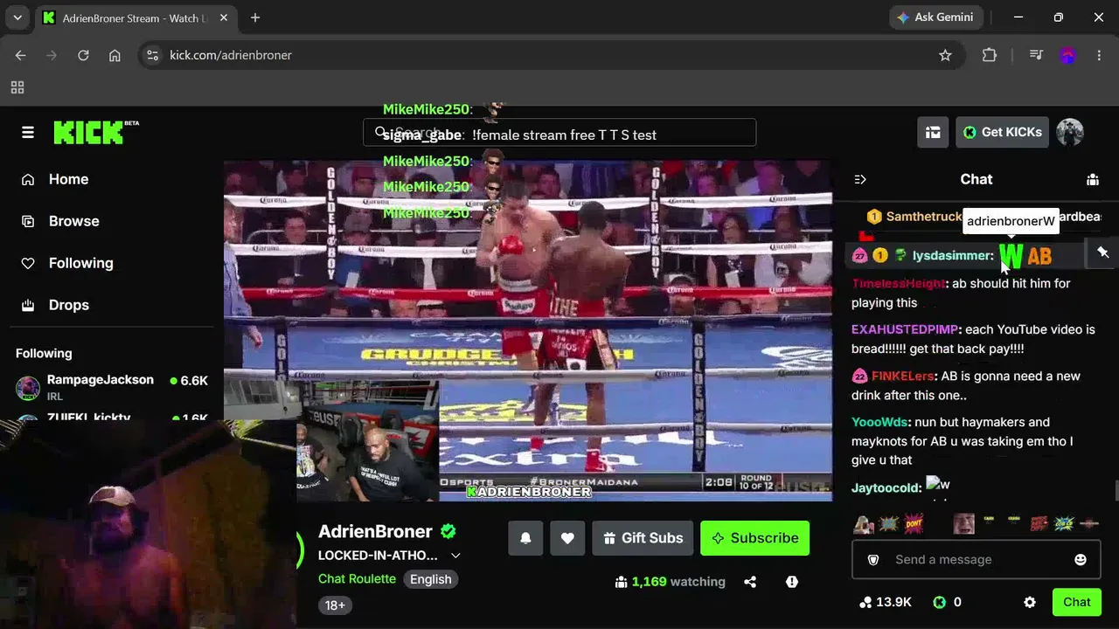Open Chrome tab search dropdown
Image resolution: width=1119 pixels, height=629 pixels.
coord(17,17)
